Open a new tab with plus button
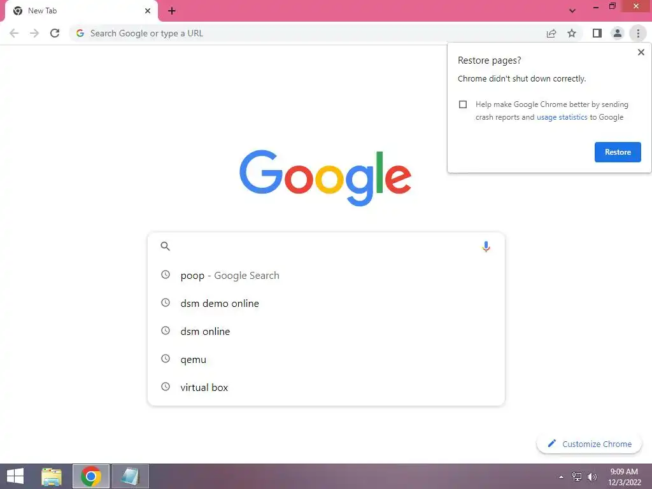This screenshot has height=489, width=652. (x=172, y=11)
